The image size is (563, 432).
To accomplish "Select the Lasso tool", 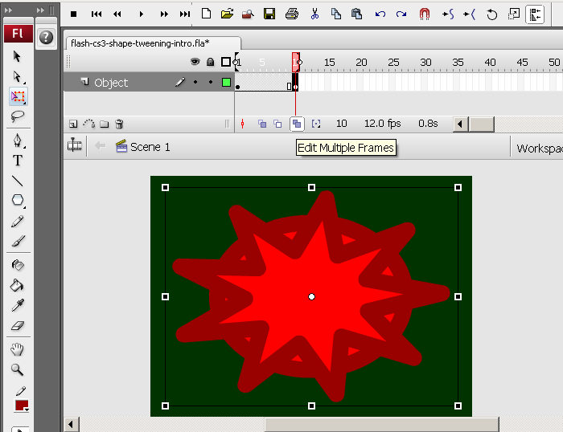I will 18,116.
